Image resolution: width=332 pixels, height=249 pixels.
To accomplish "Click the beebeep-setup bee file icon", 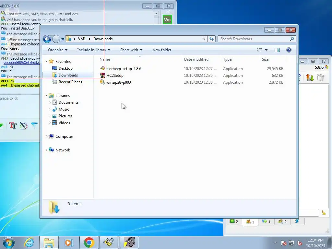I will tap(102, 68).
